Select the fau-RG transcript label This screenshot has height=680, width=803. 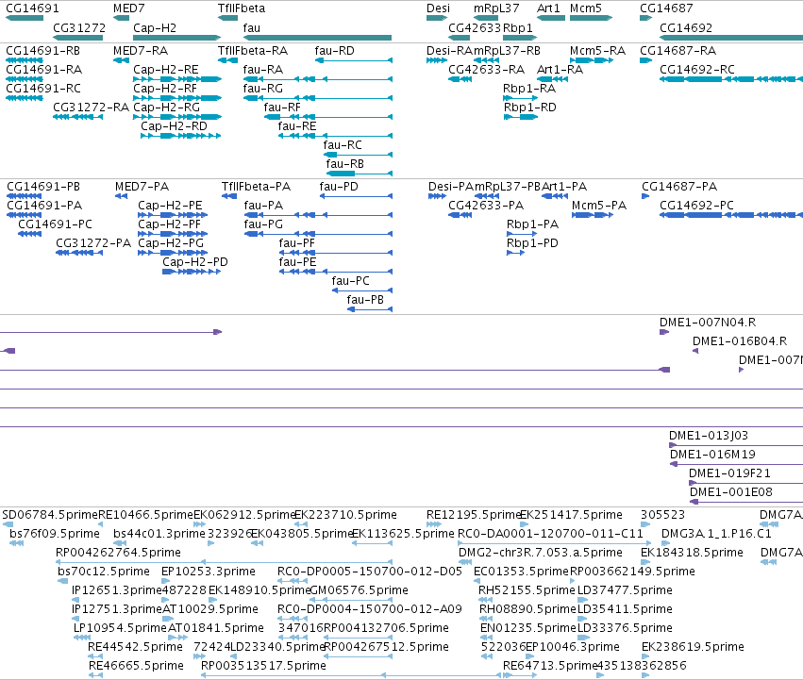tap(262, 89)
